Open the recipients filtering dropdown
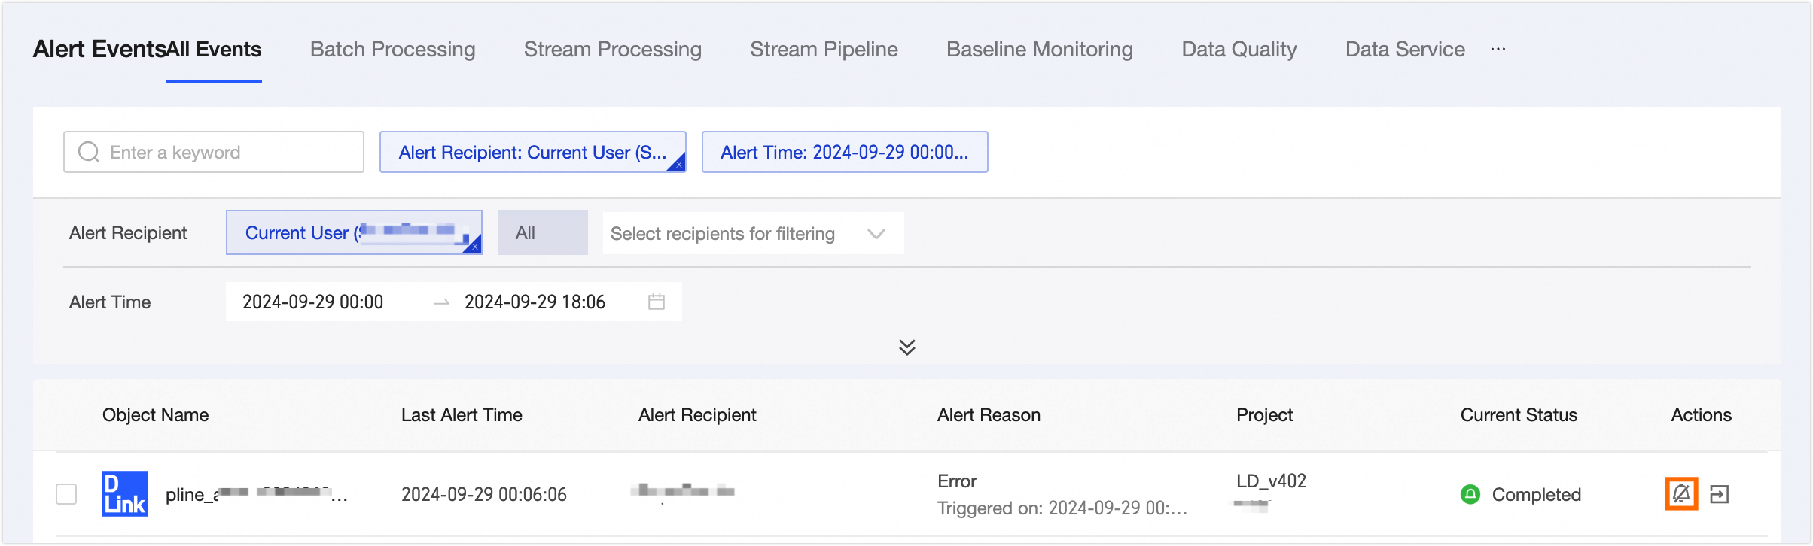The height and width of the screenshot is (546, 1813). click(x=752, y=233)
